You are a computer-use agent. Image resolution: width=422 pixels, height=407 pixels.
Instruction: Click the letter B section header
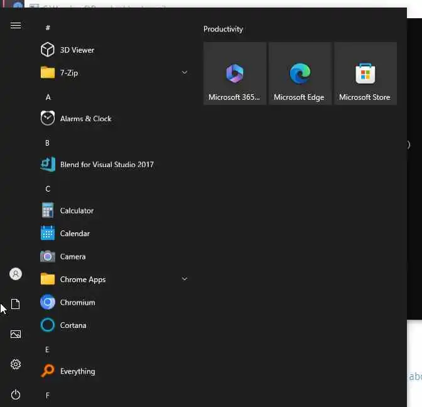click(47, 143)
